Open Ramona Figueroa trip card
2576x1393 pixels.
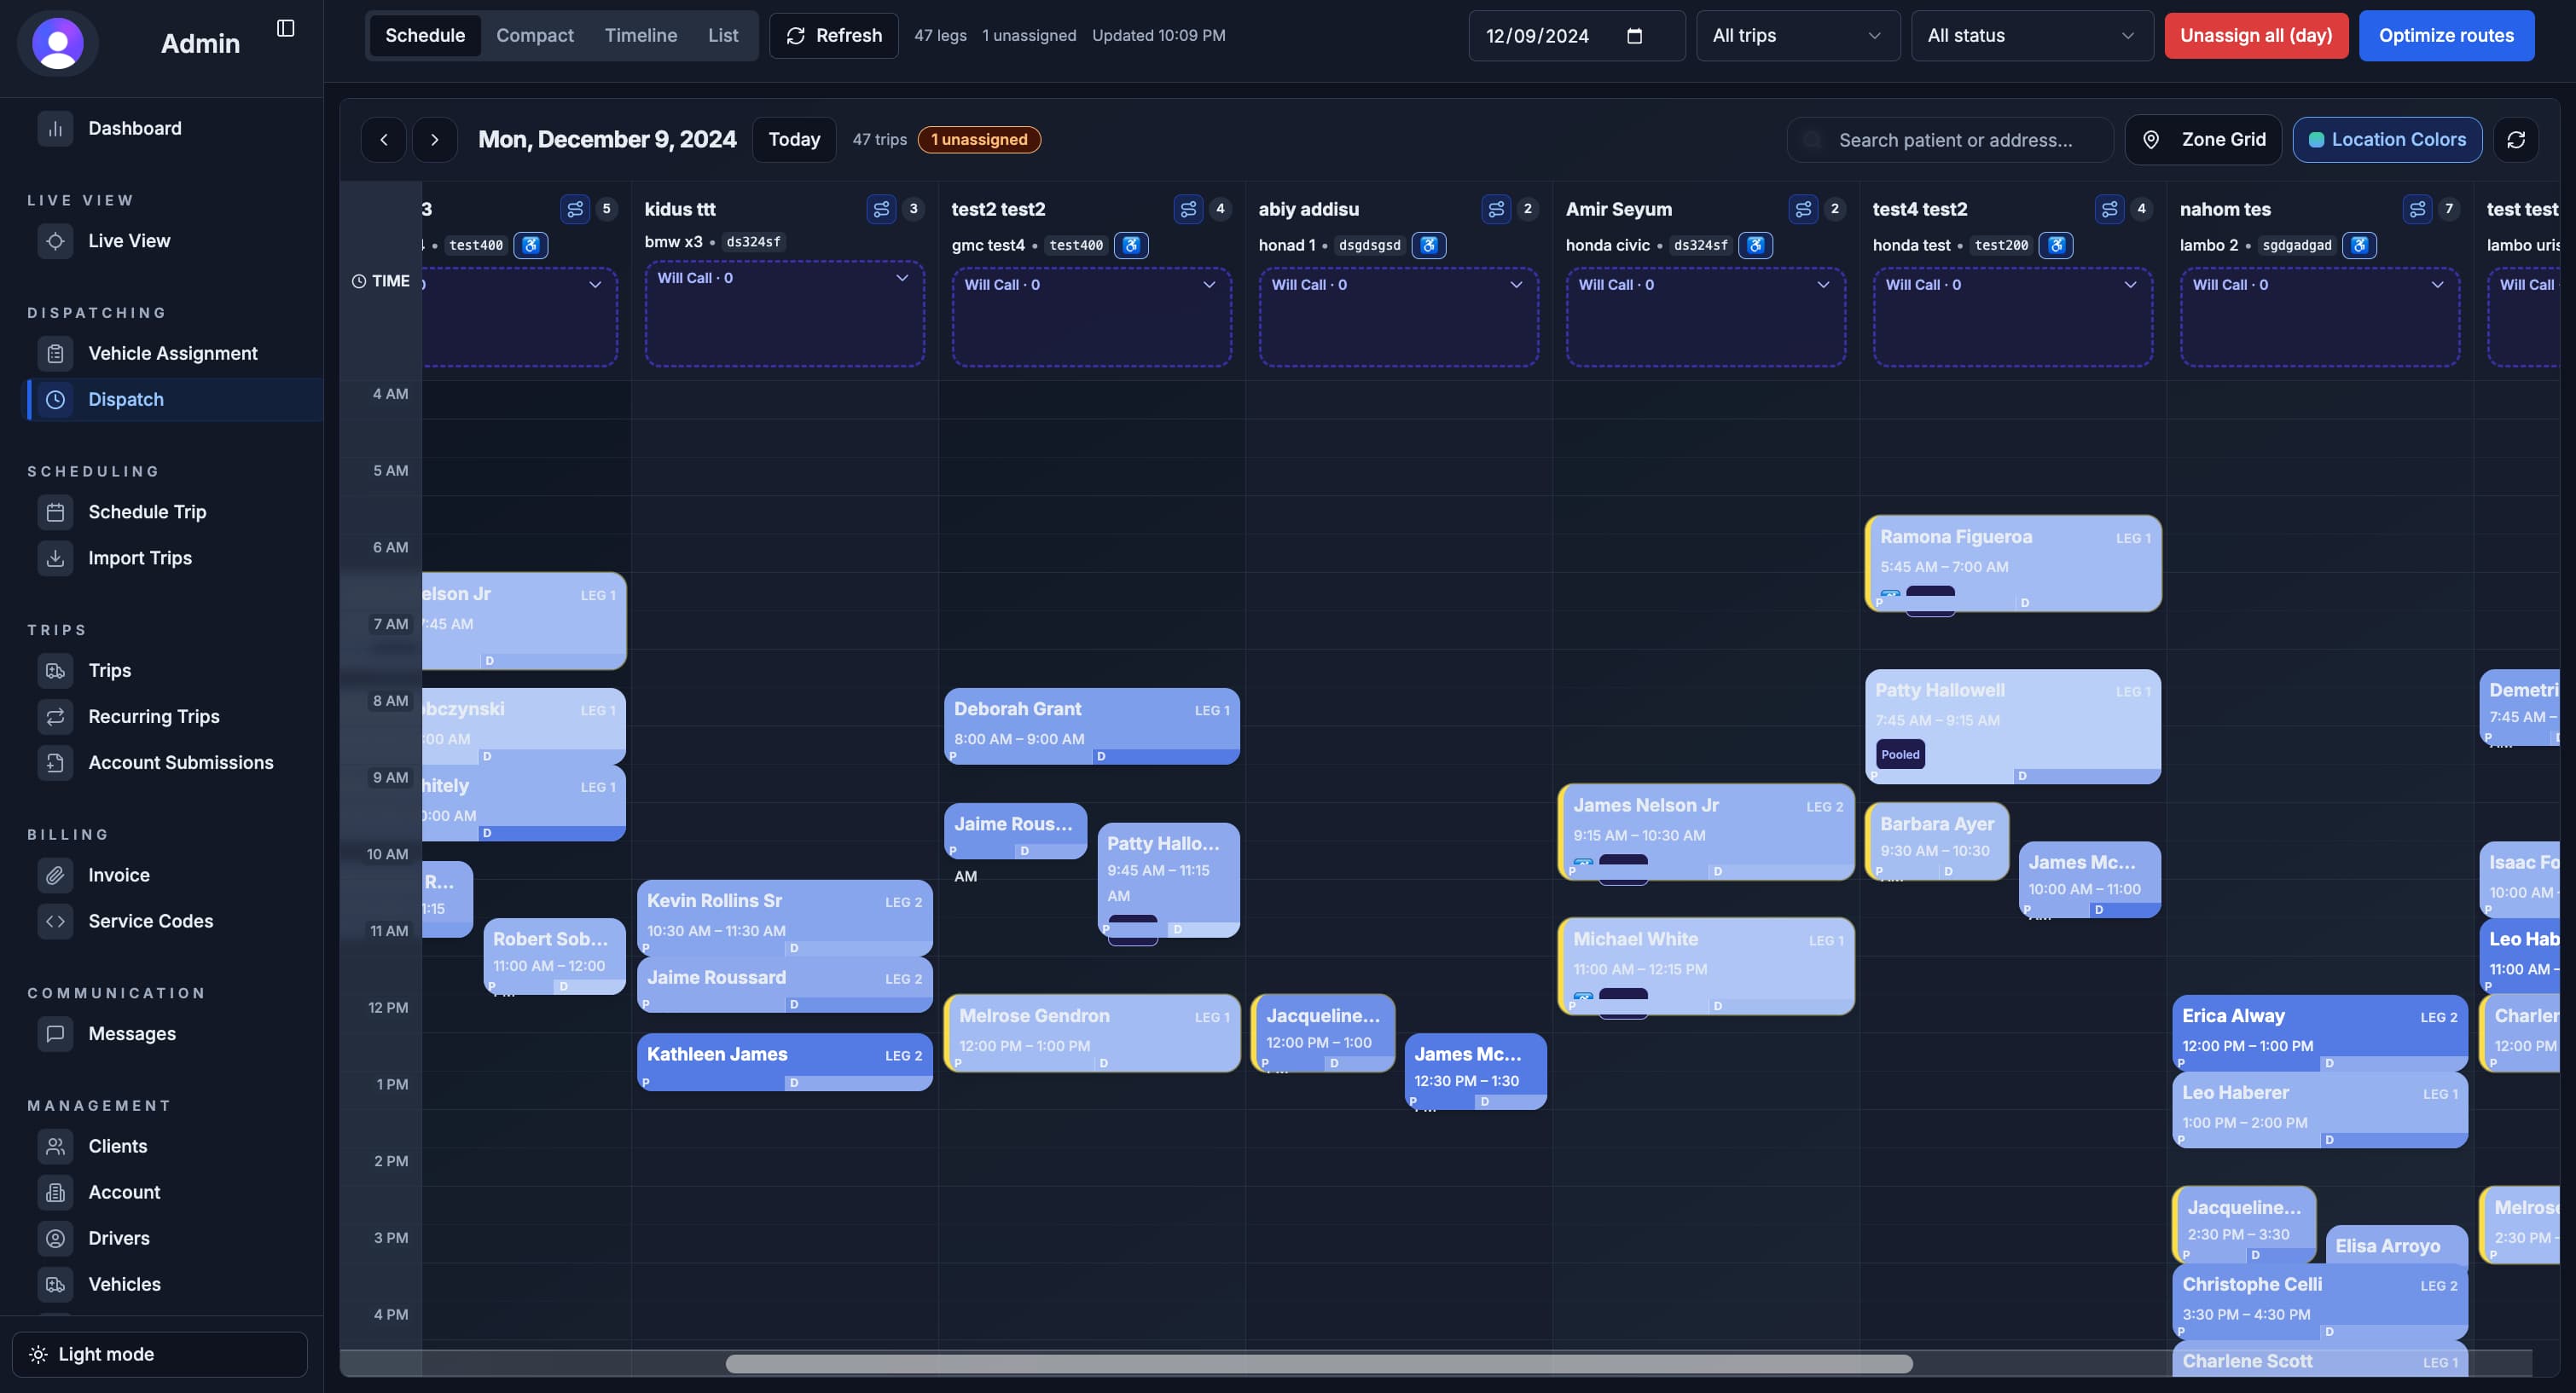(x=2012, y=563)
